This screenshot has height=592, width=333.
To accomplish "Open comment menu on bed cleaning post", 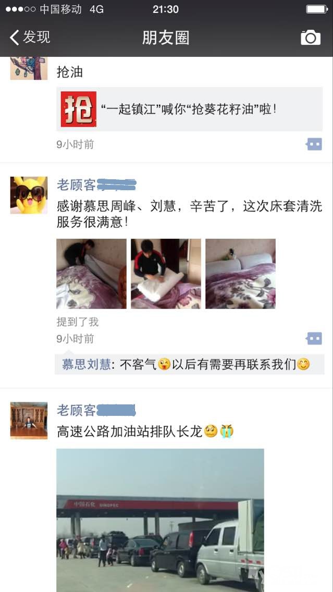I will 314,339.
